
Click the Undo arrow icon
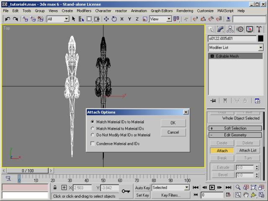pyautogui.click(x=8, y=19)
